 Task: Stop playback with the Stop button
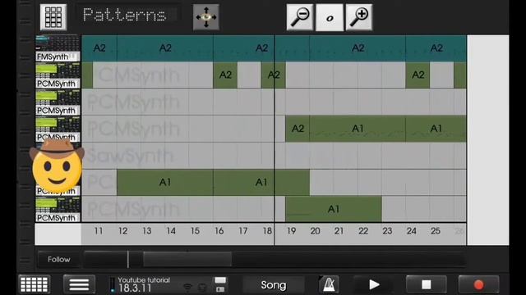tap(427, 284)
